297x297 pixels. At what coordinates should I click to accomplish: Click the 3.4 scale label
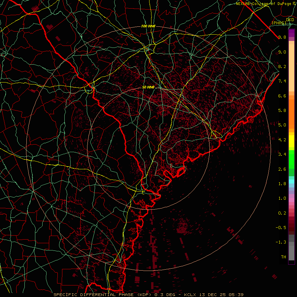point(282,154)
